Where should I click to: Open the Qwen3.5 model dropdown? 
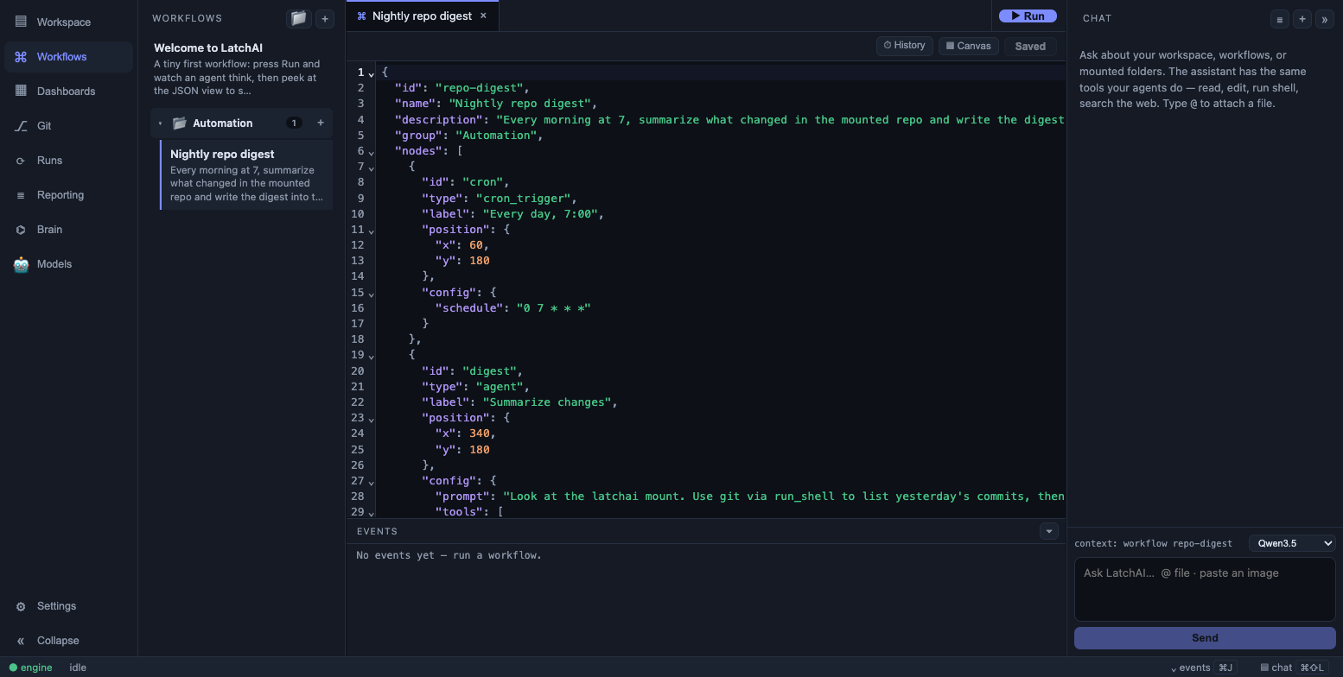[x=1292, y=543]
